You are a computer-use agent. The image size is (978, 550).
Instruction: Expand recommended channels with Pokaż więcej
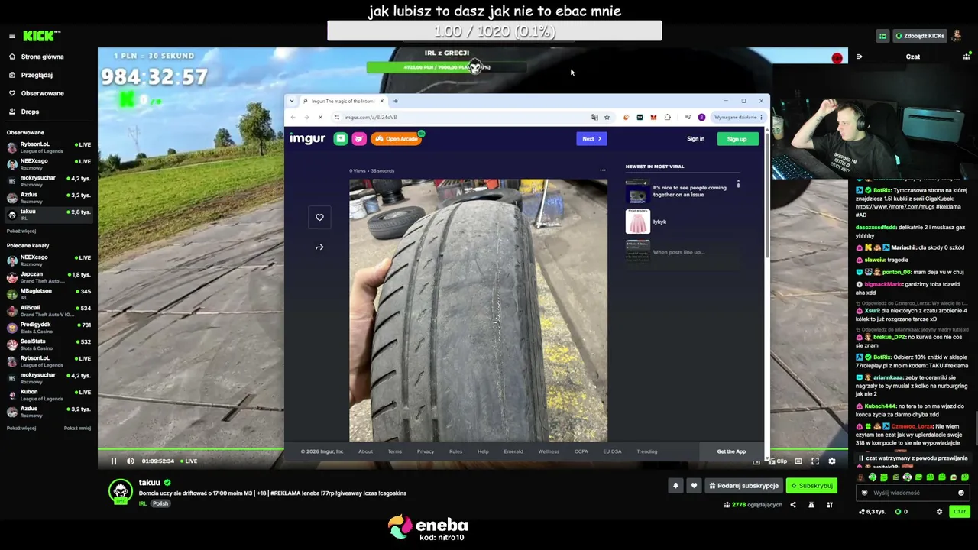21,428
